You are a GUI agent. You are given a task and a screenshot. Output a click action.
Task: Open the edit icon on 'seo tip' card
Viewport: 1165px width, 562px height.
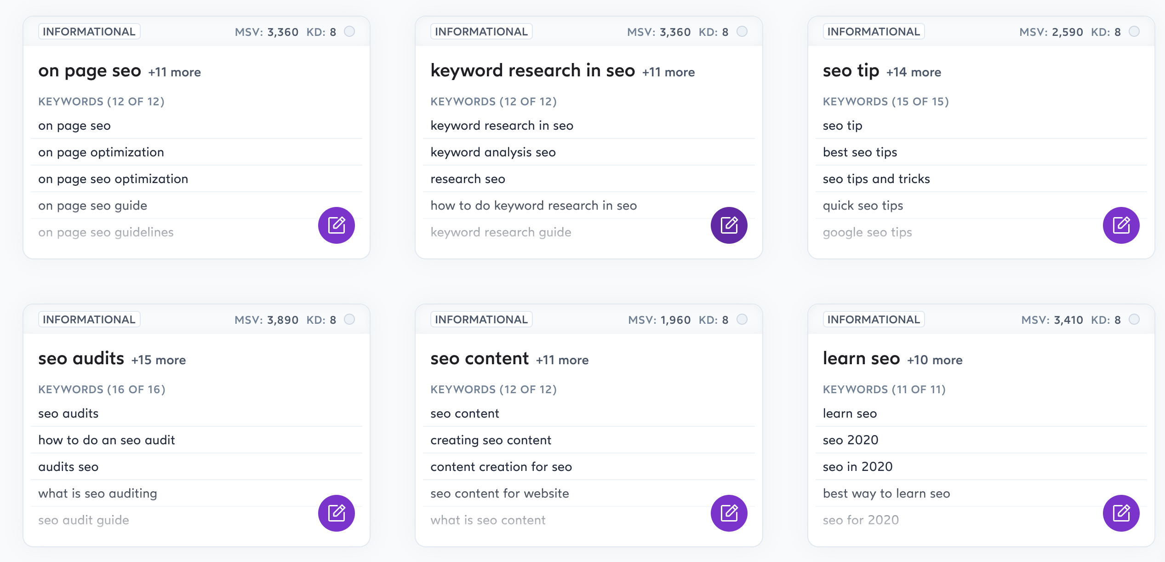pos(1121,225)
